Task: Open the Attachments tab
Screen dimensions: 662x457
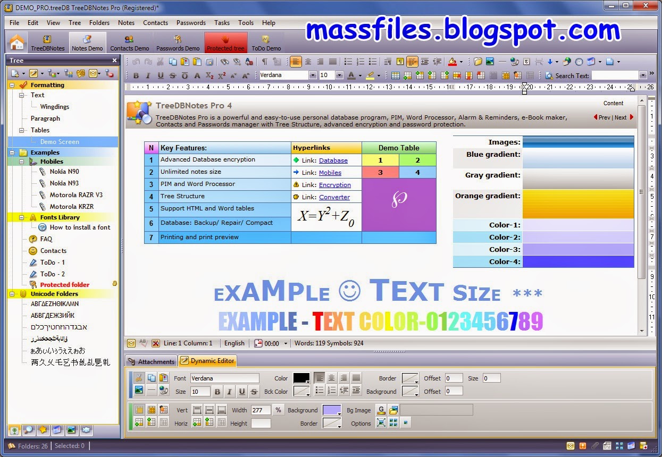Action: pos(151,361)
